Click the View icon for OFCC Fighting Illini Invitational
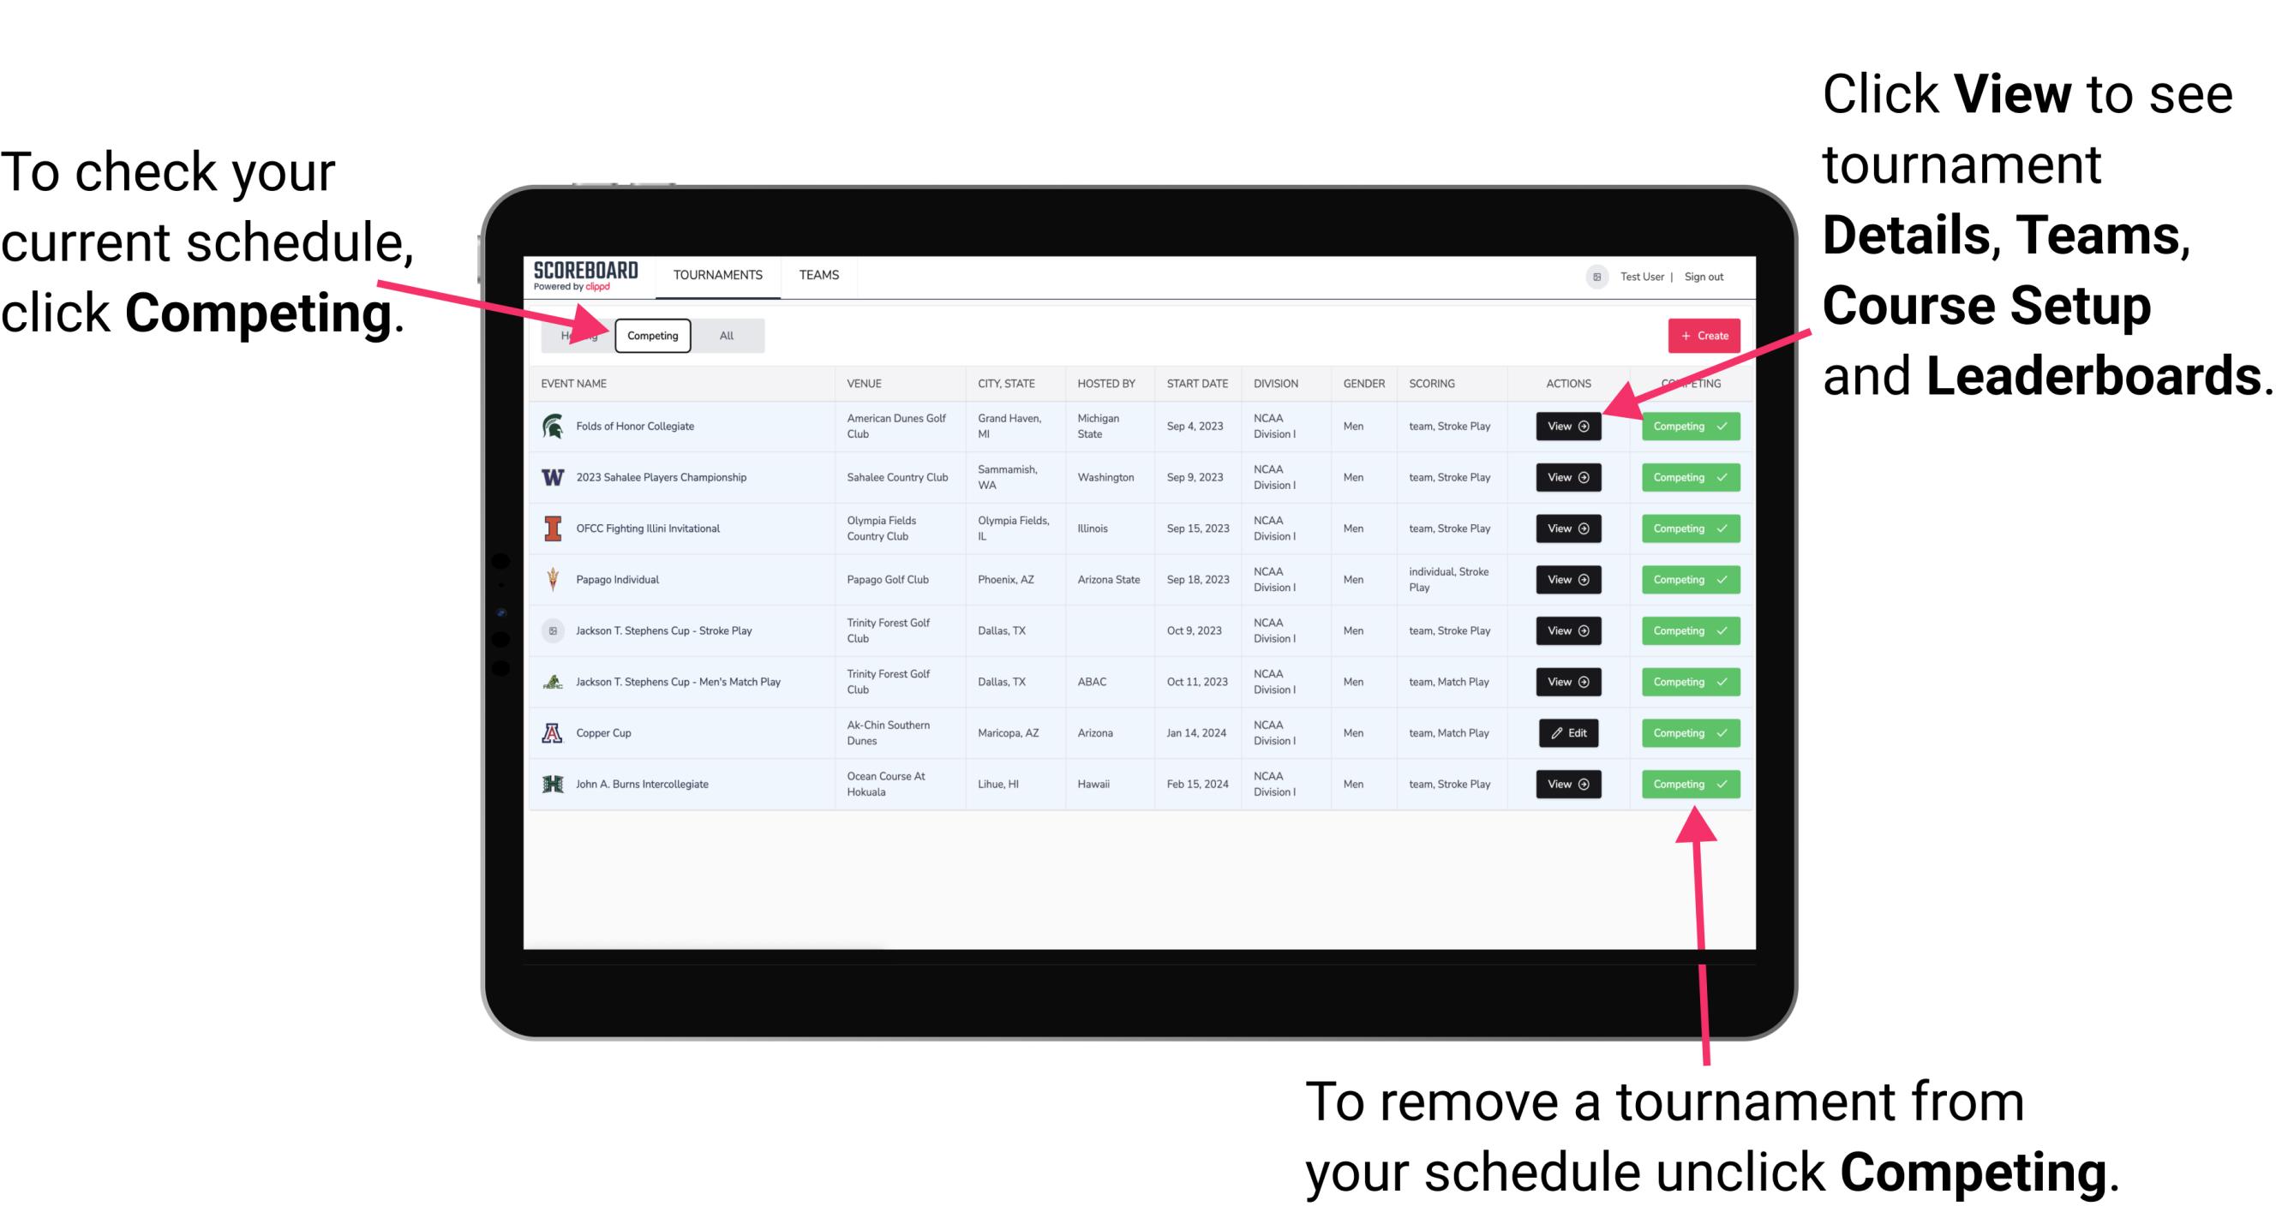The image size is (2276, 1224). pyautogui.click(x=1567, y=529)
